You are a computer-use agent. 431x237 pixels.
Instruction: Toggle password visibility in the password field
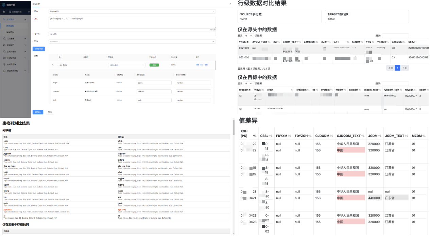pos(213,41)
